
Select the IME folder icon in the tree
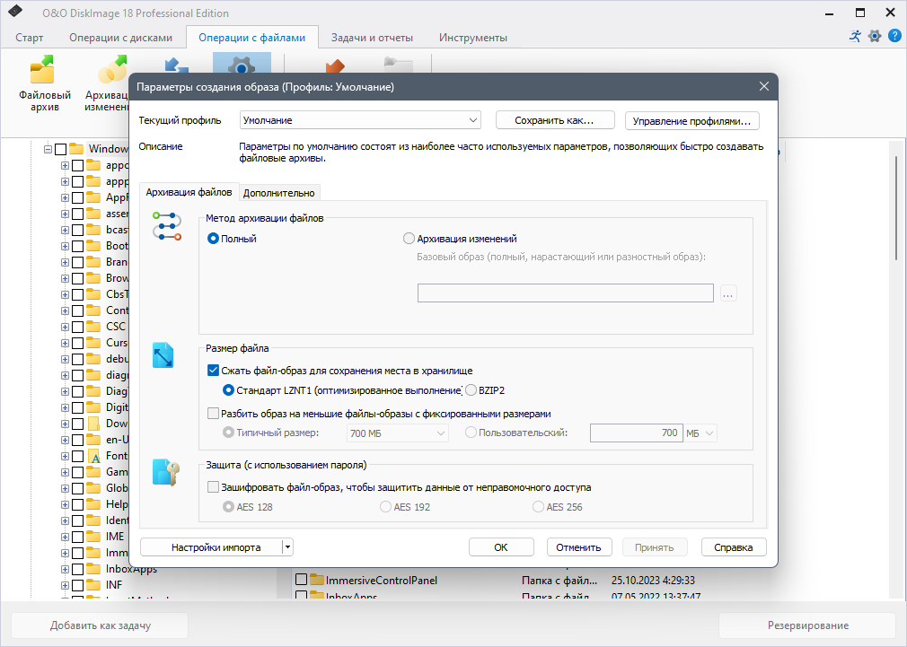coord(93,537)
